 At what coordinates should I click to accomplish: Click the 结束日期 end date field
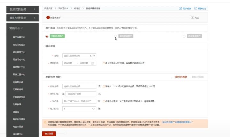[x=84, y=63]
